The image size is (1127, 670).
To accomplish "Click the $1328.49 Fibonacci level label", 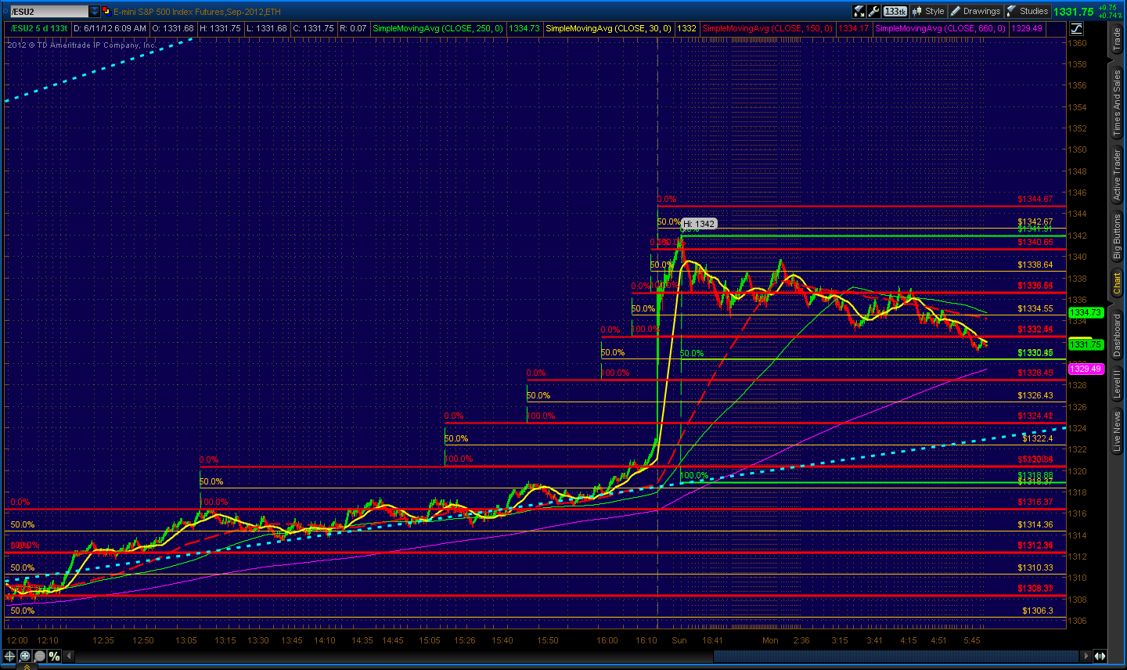I will point(1035,373).
